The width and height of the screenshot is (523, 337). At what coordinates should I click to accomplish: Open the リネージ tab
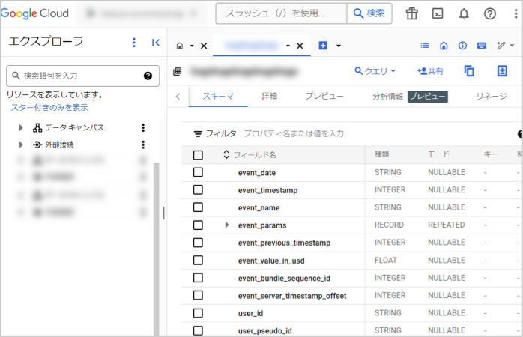pos(492,96)
